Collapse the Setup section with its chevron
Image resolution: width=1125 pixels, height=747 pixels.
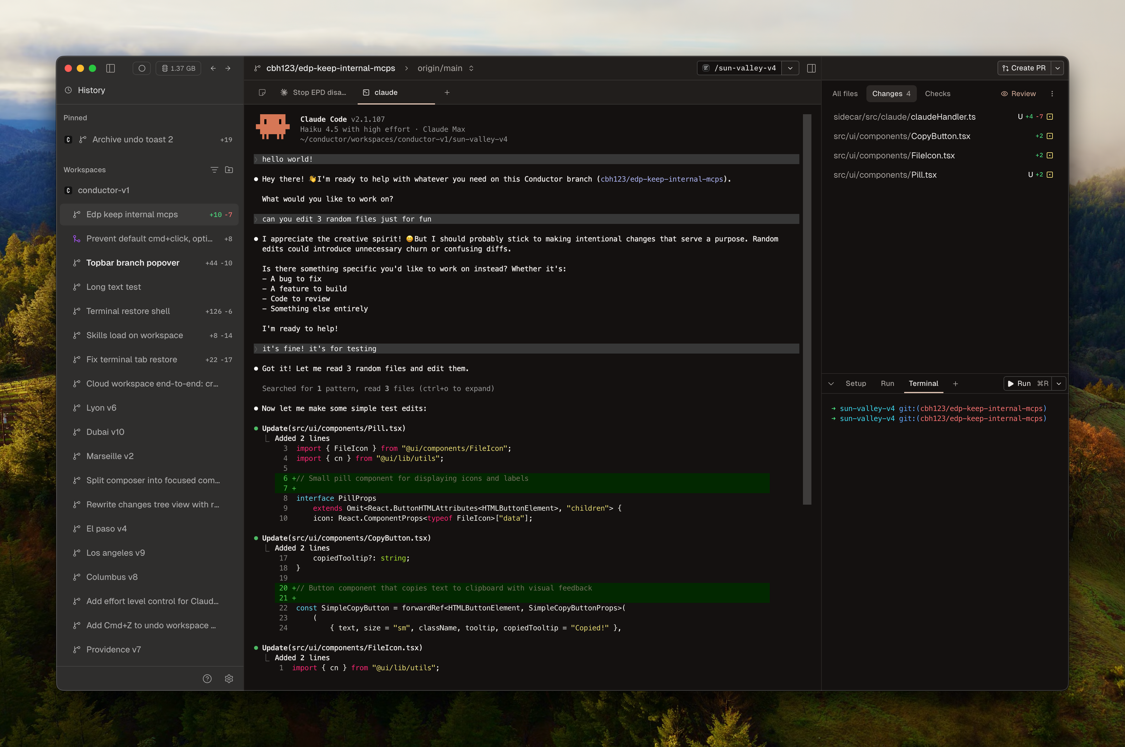pyautogui.click(x=832, y=383)
